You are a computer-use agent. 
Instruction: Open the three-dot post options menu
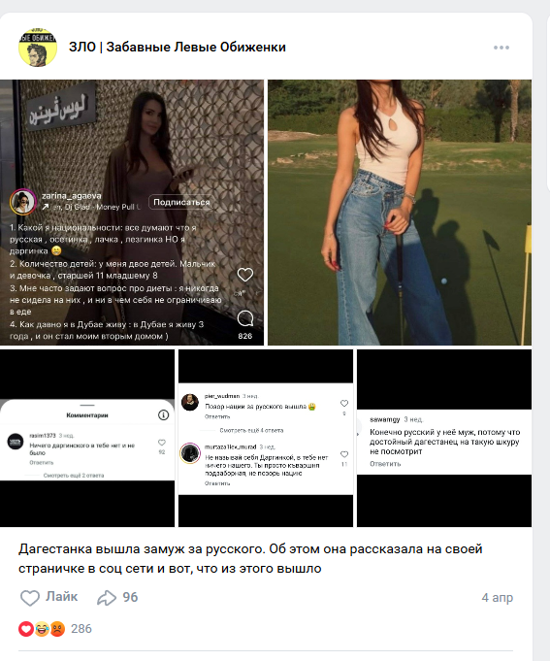pos(501,48)
